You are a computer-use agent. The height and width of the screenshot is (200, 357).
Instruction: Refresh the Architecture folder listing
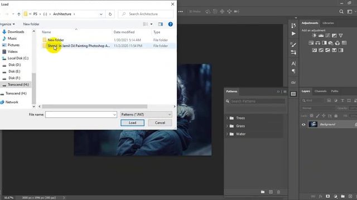pyautogui.click(x=110, y=14)
